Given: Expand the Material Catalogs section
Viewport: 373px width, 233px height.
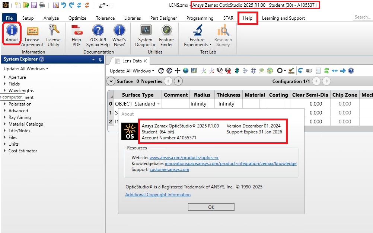Looking at the screenshot, I should pyautogui.click(x=5, y=124).
